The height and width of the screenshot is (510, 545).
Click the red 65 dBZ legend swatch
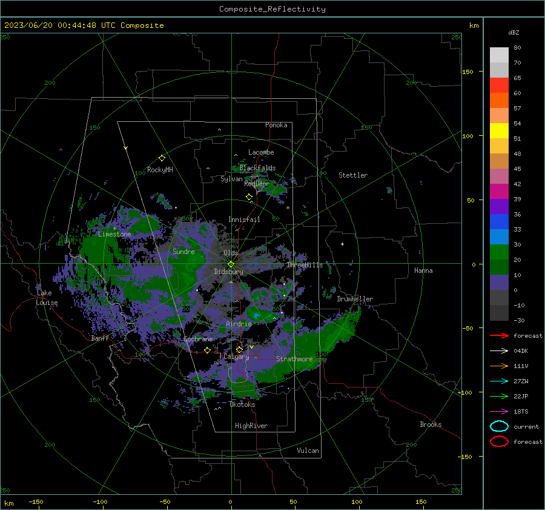(499, 85)
